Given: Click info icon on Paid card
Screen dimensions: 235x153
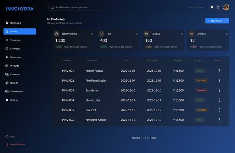Looking at the screenshot, I should 137,34.
